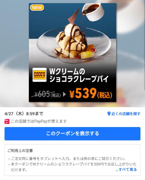
Task: Click the first usage note about tablet entry
Action: (x=68, y=159)
